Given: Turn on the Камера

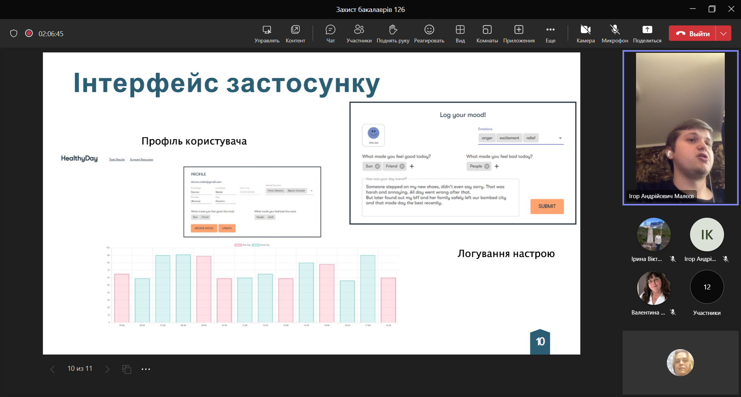Looking at the screenshot, I should (x=585, y=34).
